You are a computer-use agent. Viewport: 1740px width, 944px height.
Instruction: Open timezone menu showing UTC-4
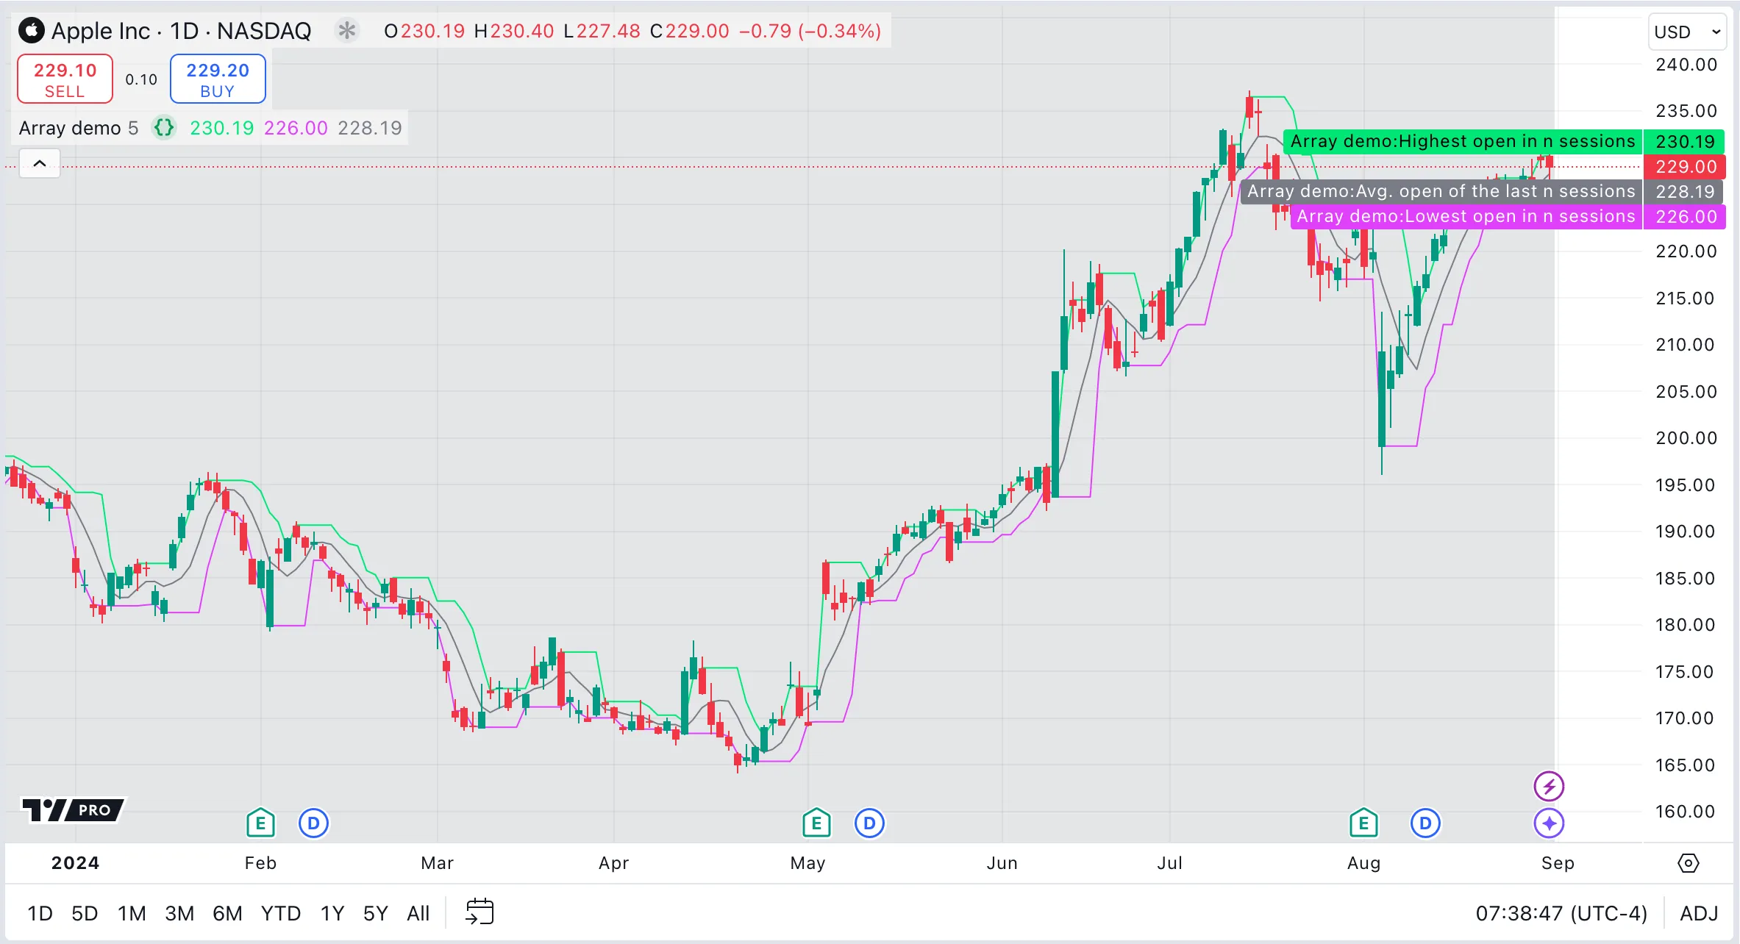tap(1561, 913)
